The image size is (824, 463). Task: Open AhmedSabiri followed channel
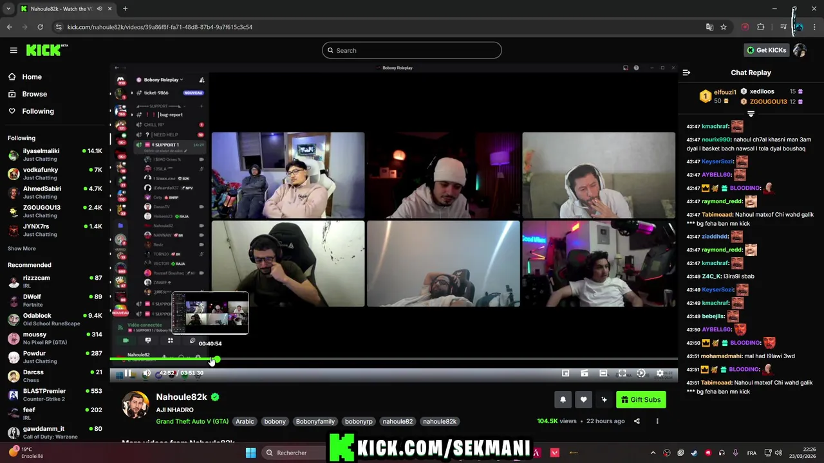pos(55,192)
